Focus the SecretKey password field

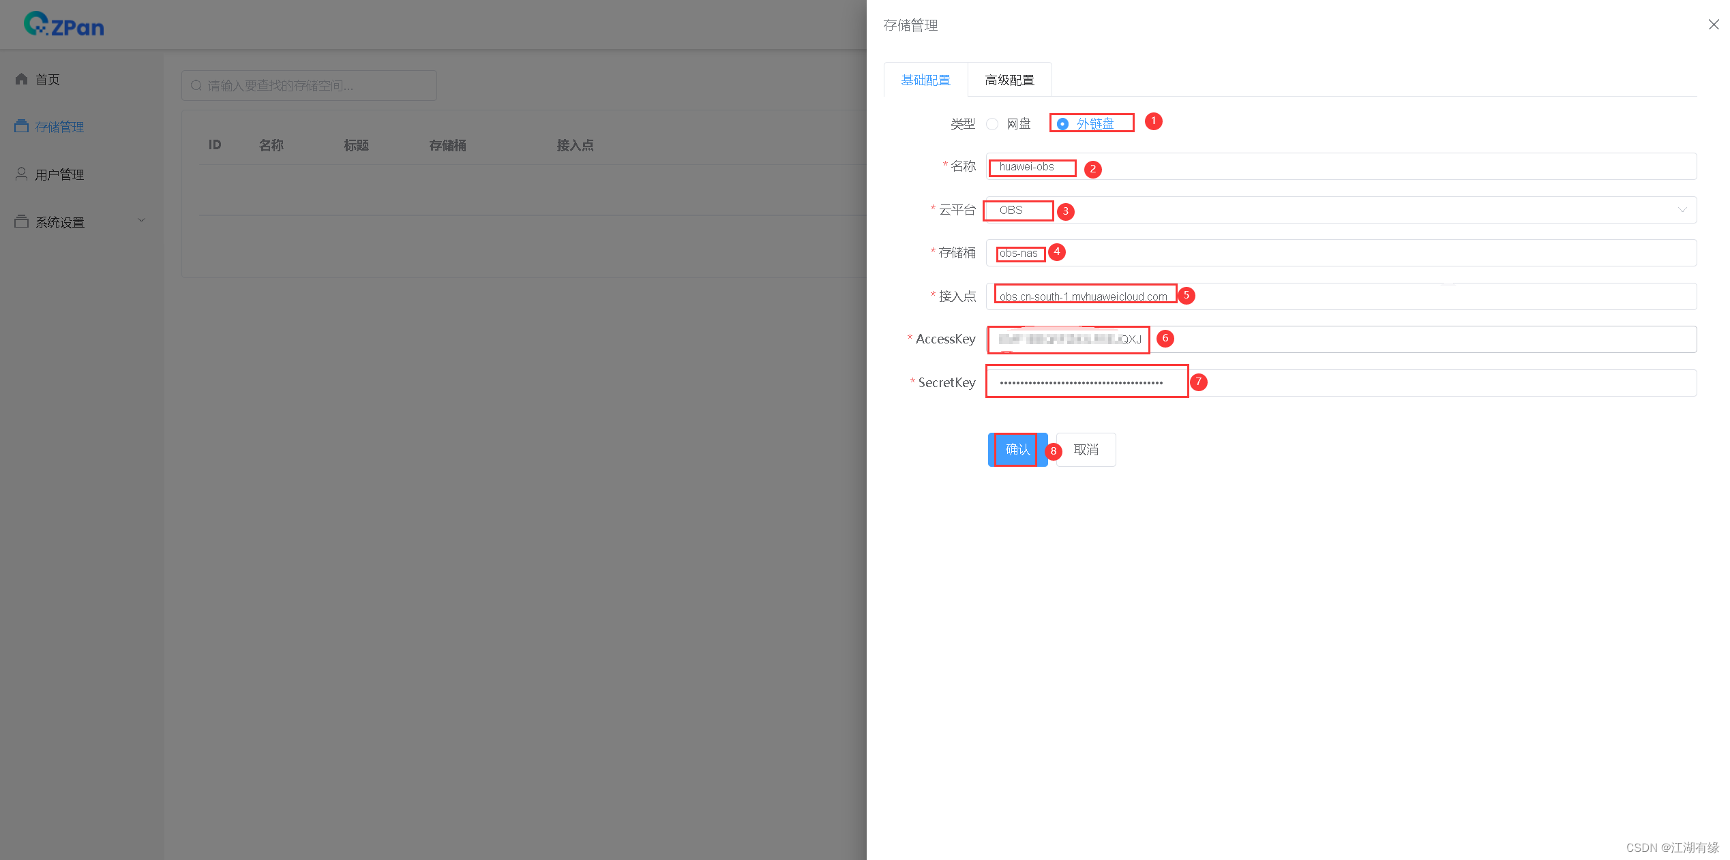[x=1341, y=383]
